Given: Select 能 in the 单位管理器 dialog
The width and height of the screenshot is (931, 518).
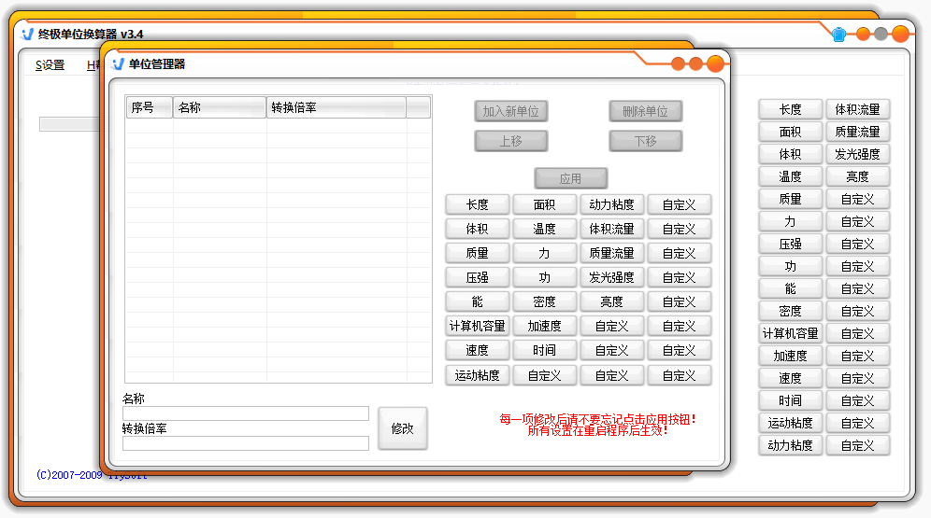Looking at the screenshot, I should [x=478, y=301].
